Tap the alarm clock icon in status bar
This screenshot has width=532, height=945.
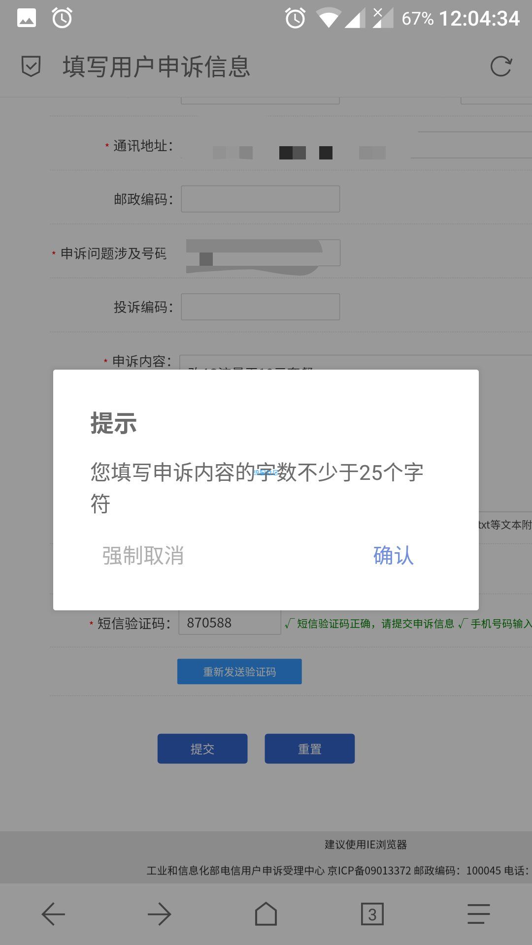tap(62, 18)
